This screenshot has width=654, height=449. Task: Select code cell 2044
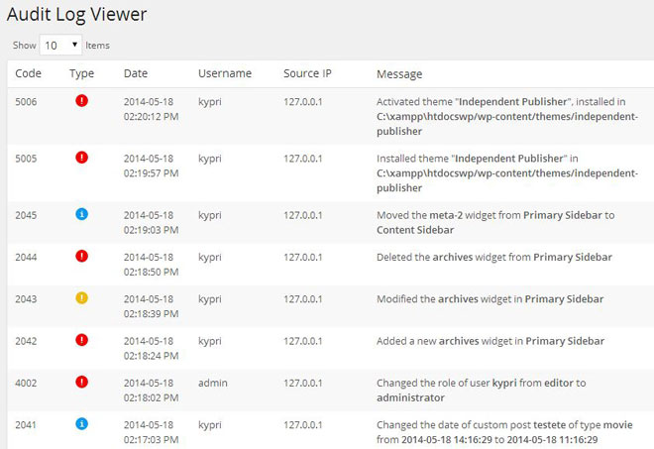[x=26, y=257]
